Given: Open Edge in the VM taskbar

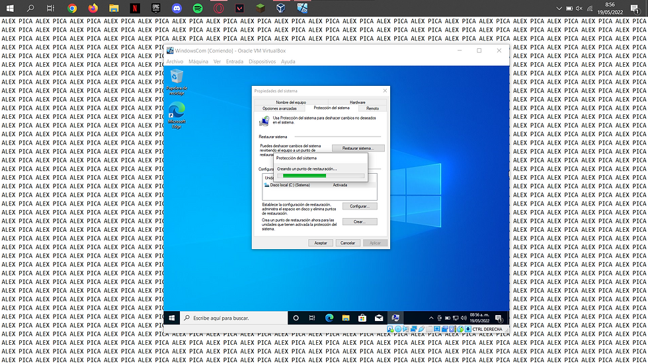Looking at the screenshot, I should click(329, 318).
